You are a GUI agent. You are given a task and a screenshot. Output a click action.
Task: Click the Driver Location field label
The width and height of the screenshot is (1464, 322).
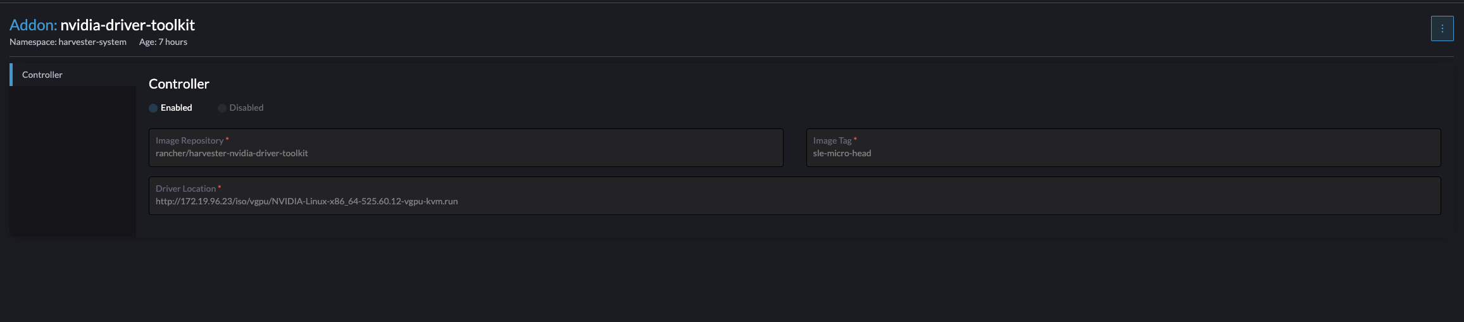coord(185,189)
